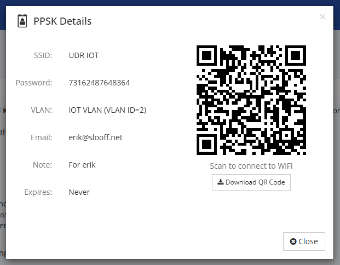
Task: Click the Close button
Action: (304, 241)
